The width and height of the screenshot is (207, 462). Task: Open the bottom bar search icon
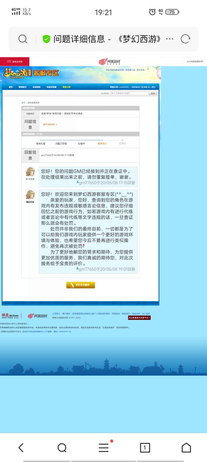pyautogui.click(x=62, y=447)
